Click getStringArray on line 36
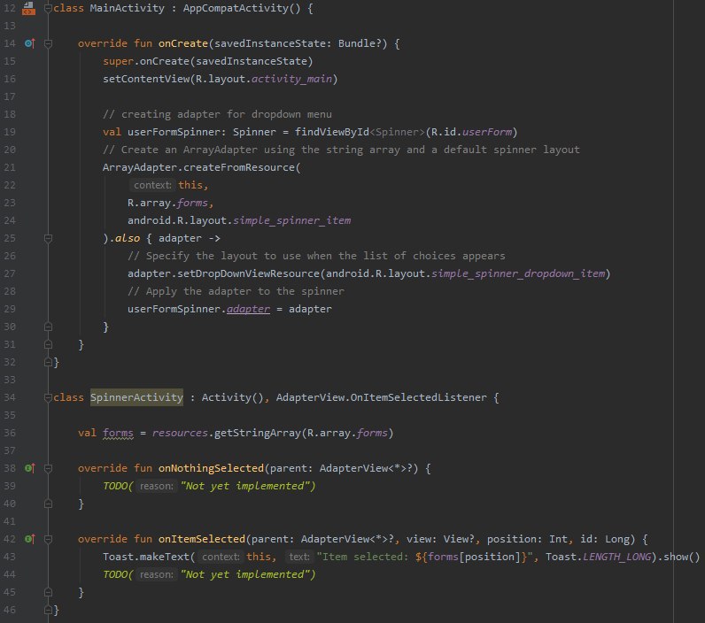The height and width of the screenshot is (623, 705). coord(257,433)
